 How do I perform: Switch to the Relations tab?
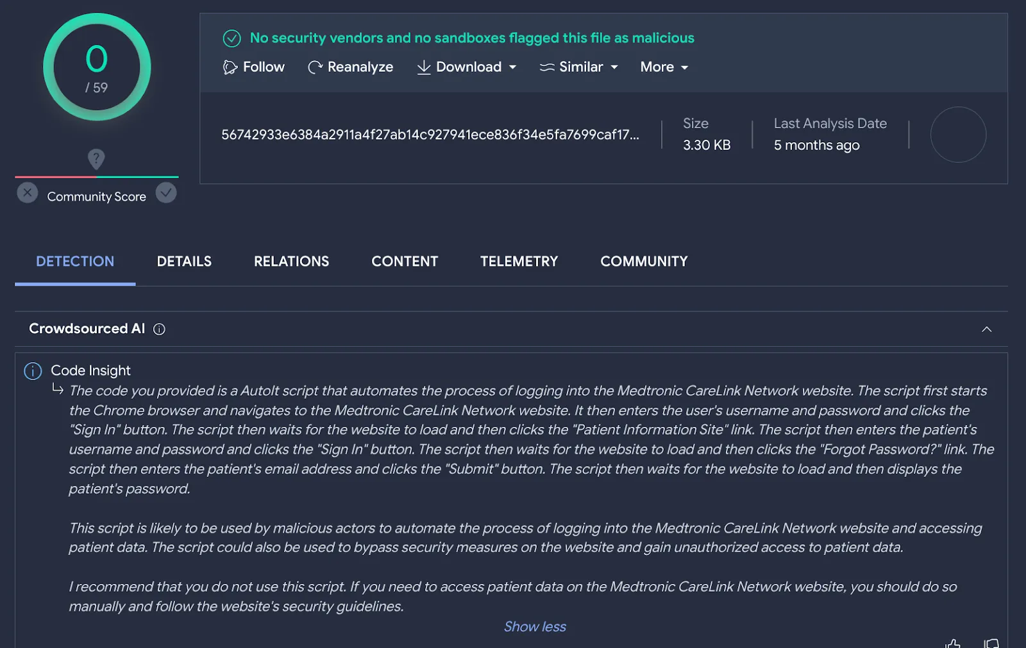click(x=291, y=262)
